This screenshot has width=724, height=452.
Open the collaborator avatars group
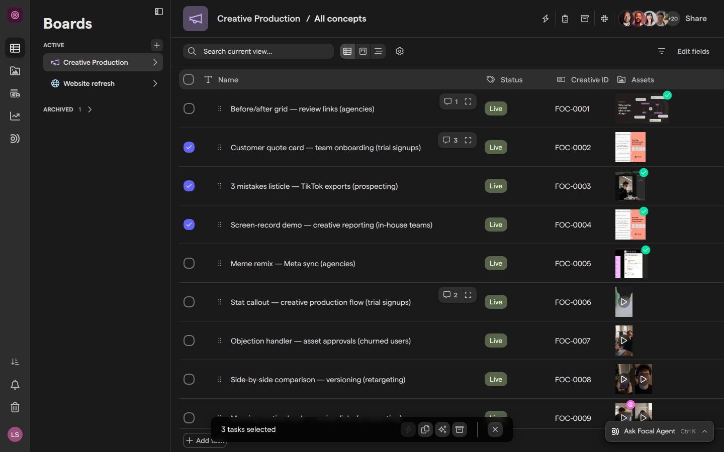[x=649, y=19]
